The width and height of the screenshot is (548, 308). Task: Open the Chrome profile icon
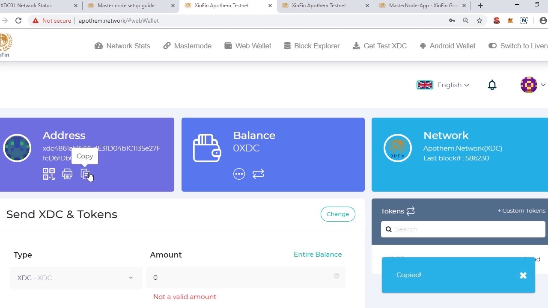[x=543, y=21]
